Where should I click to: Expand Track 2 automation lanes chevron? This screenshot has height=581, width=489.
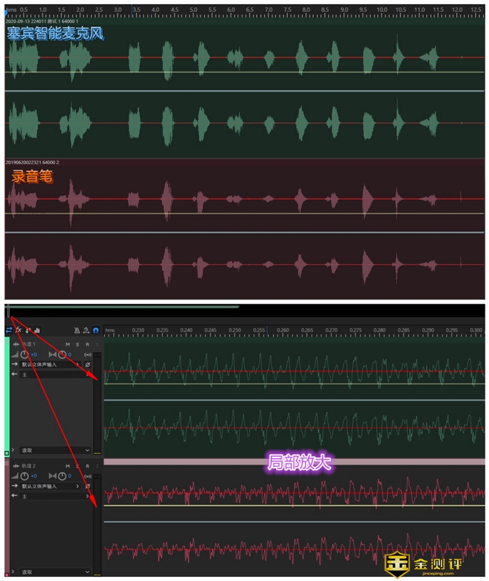coord(13,571)
